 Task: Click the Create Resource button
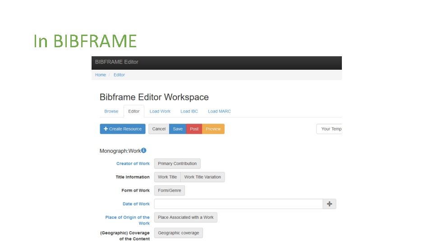click(123, 129)
